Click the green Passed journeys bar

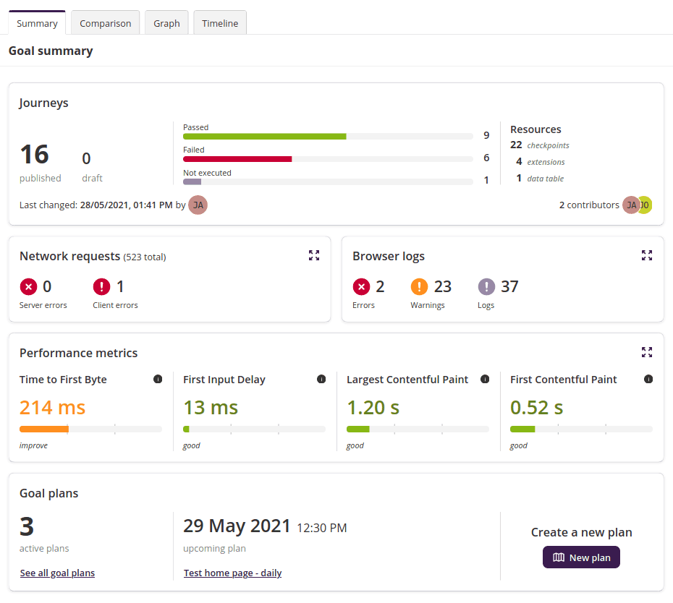(x=264, y=136)
